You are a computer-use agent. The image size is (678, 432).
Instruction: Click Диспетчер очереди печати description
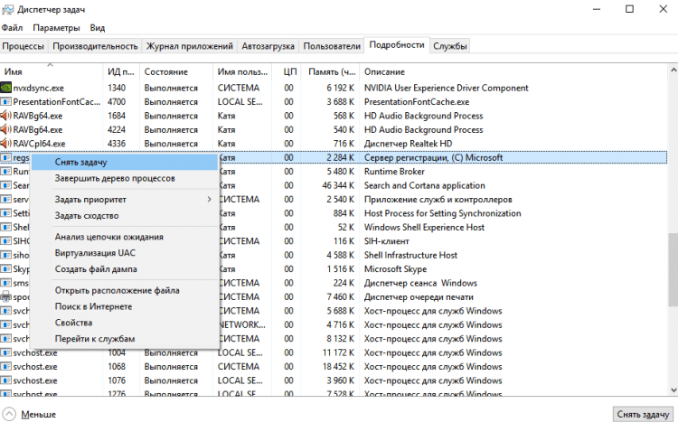419,296
